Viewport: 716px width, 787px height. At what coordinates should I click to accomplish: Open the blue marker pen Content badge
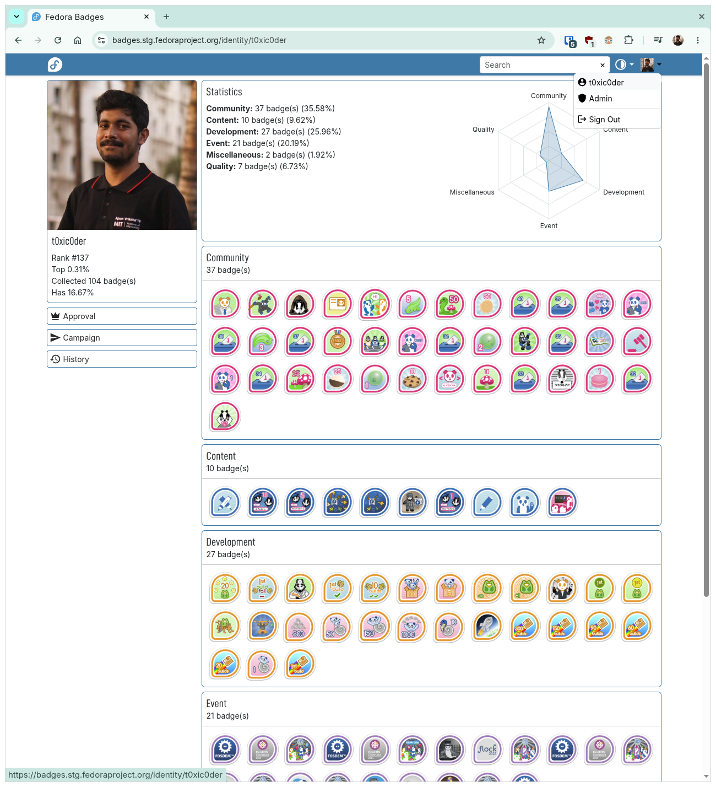[487, 503]
